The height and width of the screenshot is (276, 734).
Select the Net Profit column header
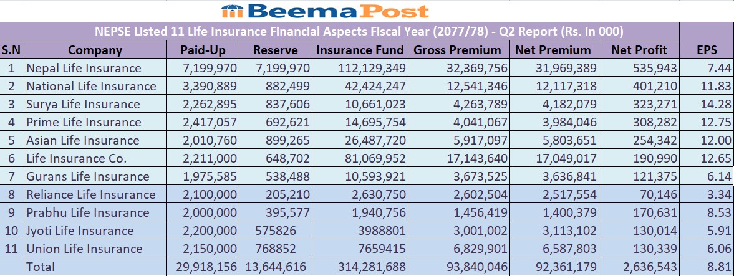[x=639, y=50]
